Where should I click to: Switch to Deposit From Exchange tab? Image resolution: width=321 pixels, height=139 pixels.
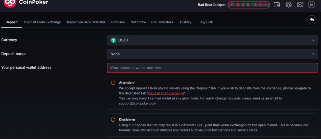click(43, 22)
